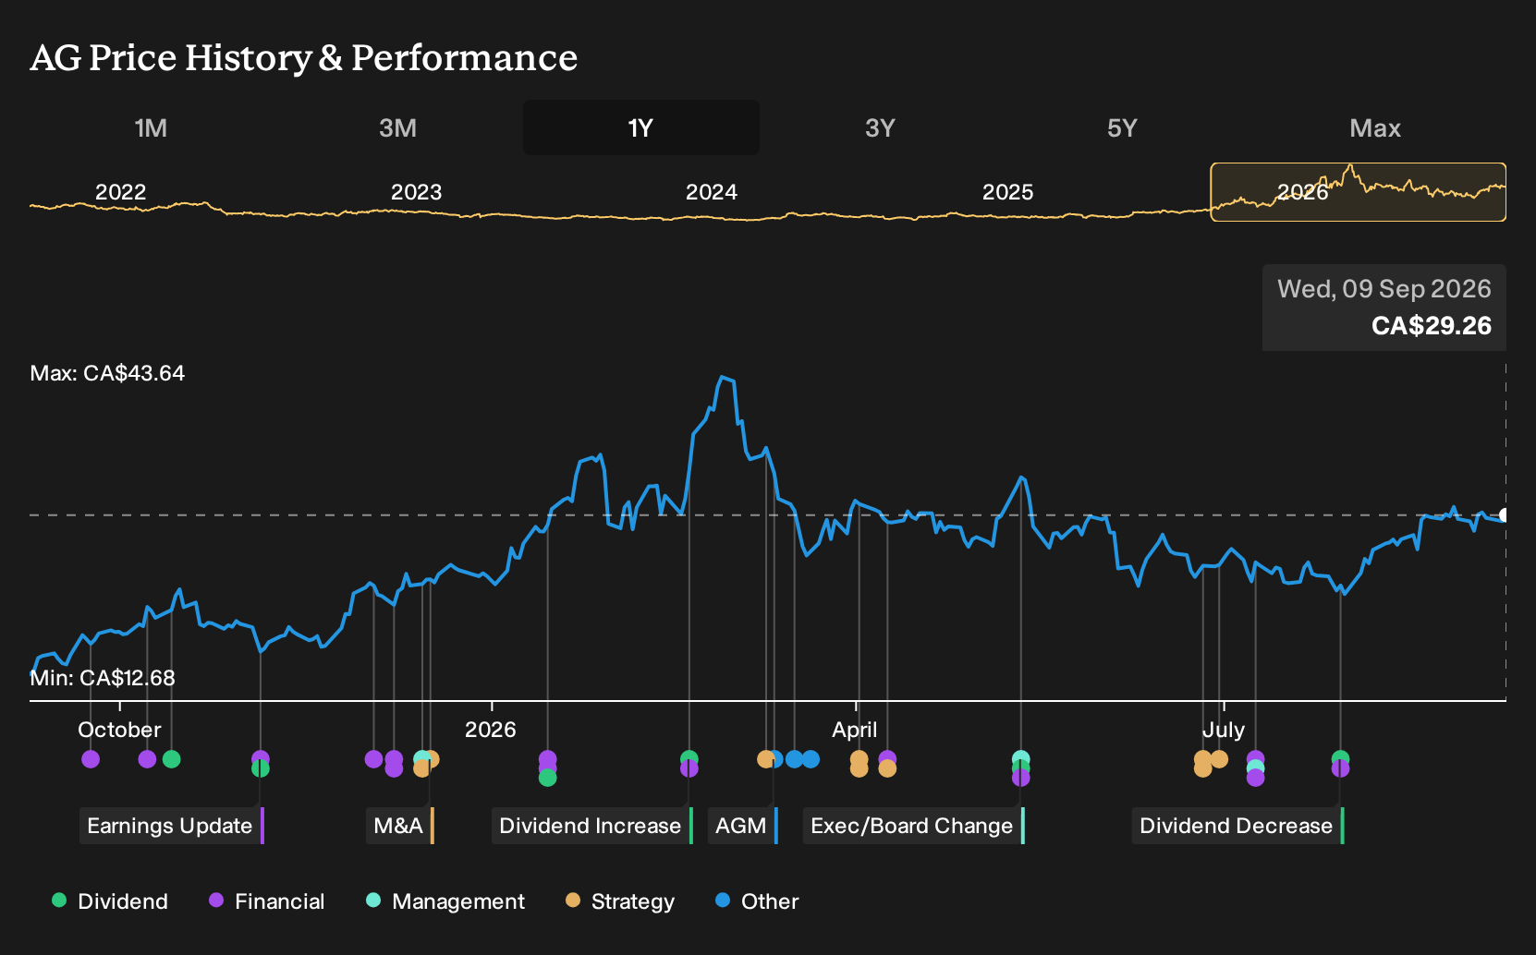The image size is (1536, 955).
Task: Click the July axis label
Action: coord(1224,730)
